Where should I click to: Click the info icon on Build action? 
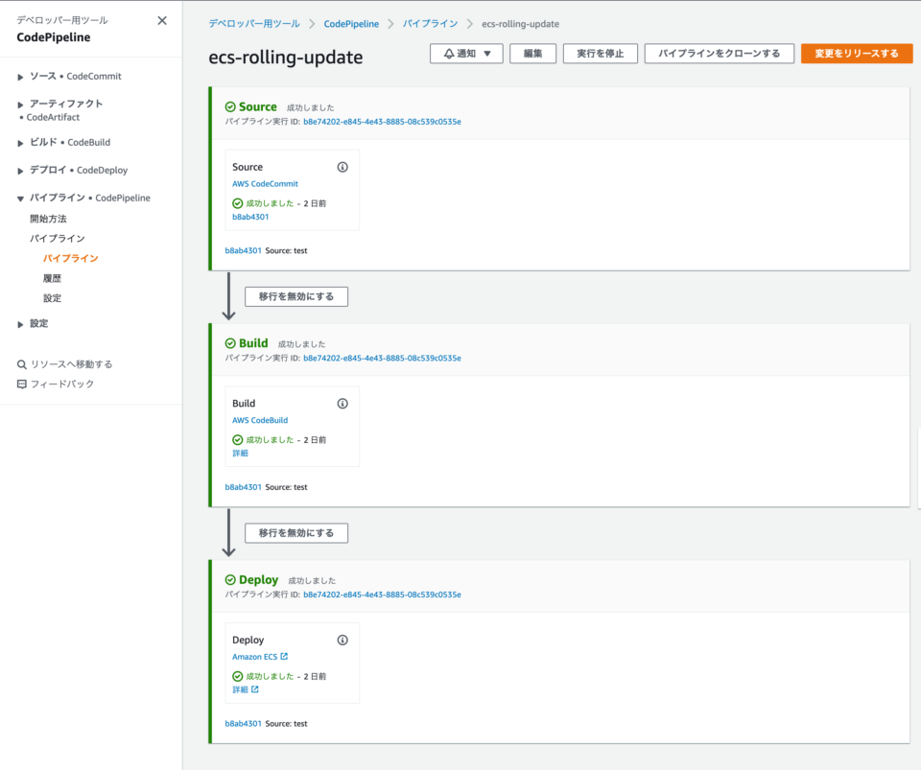click(342, 404)
